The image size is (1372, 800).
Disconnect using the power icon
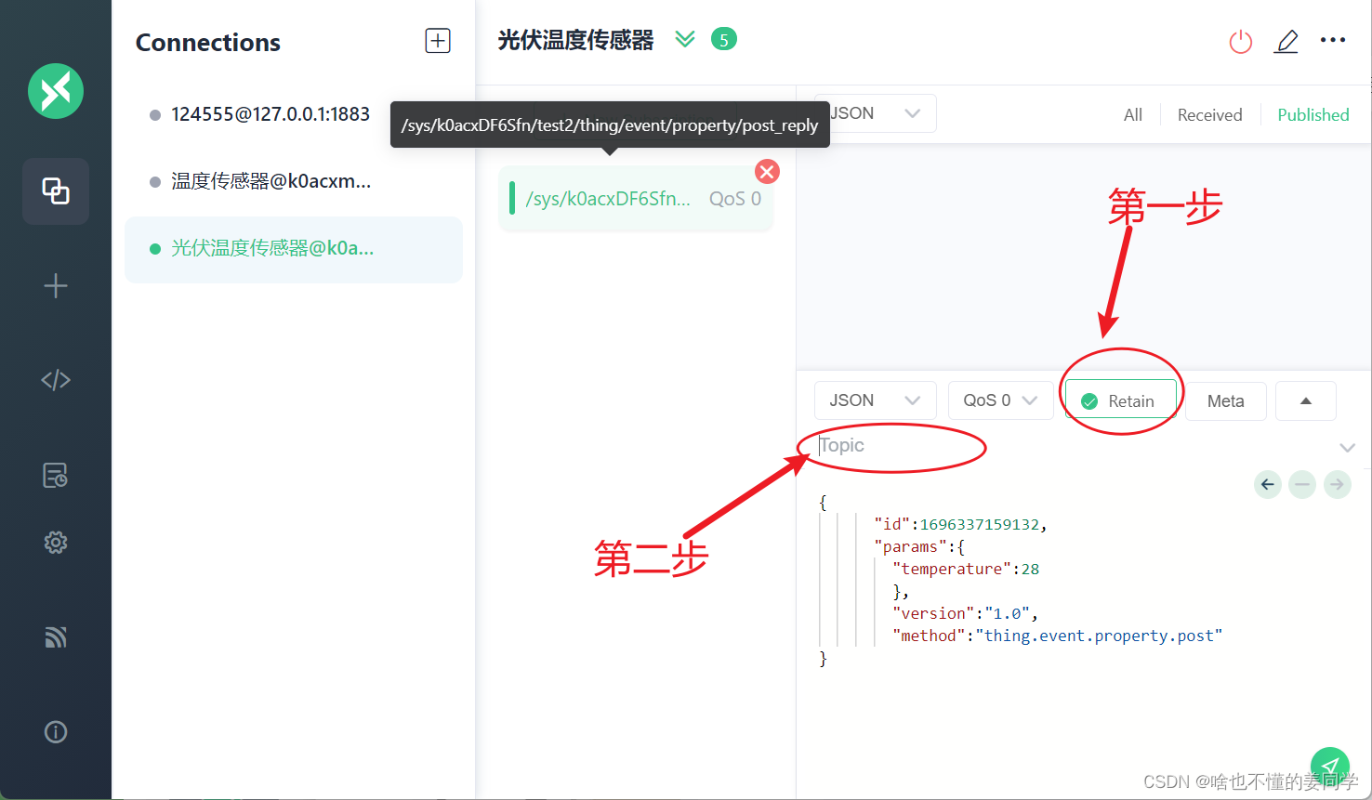click(1240, 41)
